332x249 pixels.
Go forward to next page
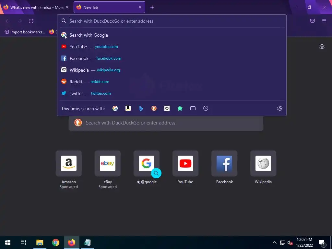click(x=19, y=21)
